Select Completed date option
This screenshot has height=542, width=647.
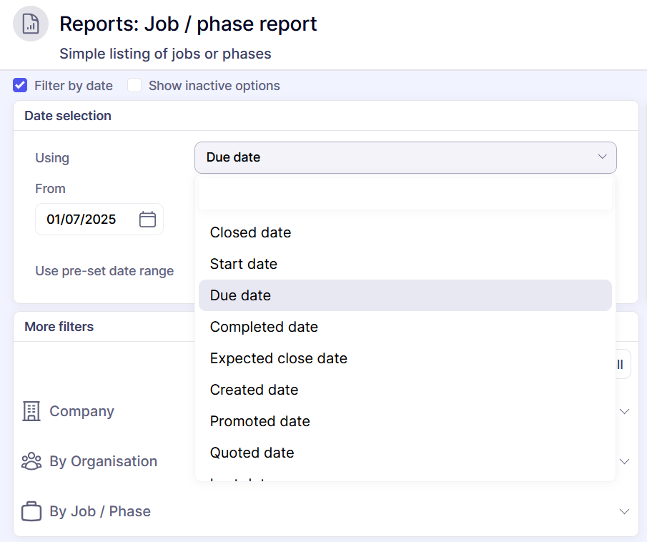pos(264,327)
